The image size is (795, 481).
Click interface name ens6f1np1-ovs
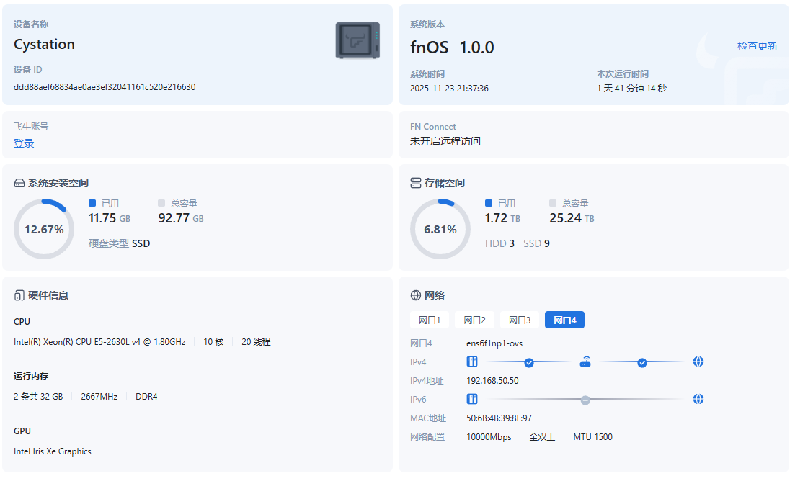click(494, 343)
